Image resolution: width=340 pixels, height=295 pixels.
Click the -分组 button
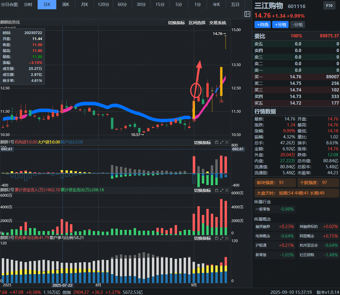(x=298, y=25)
